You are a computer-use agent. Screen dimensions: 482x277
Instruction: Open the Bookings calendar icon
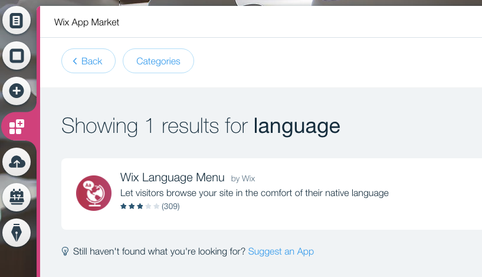coord(17,197)
